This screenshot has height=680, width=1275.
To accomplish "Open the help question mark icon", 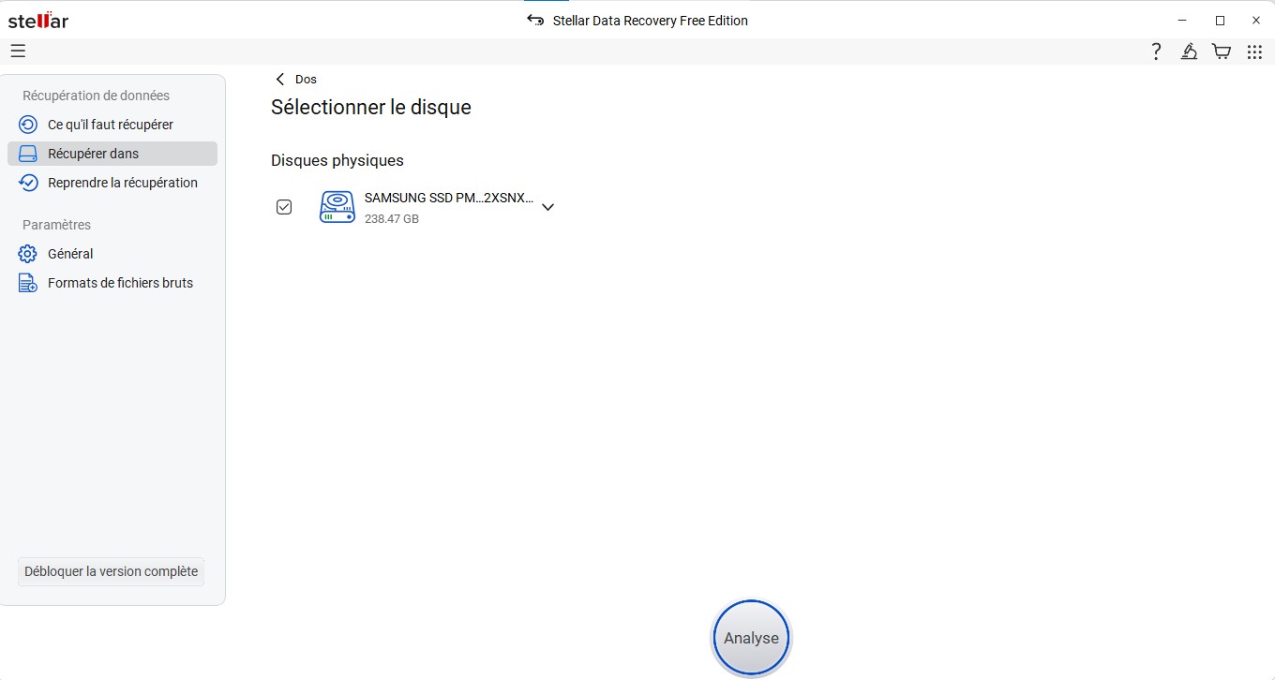I will point(1157,52).
